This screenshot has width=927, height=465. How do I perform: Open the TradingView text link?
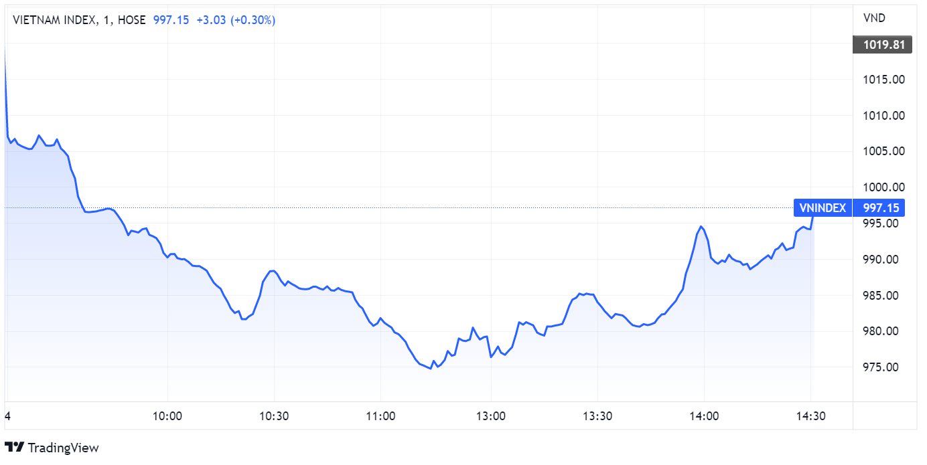[62, 448]
